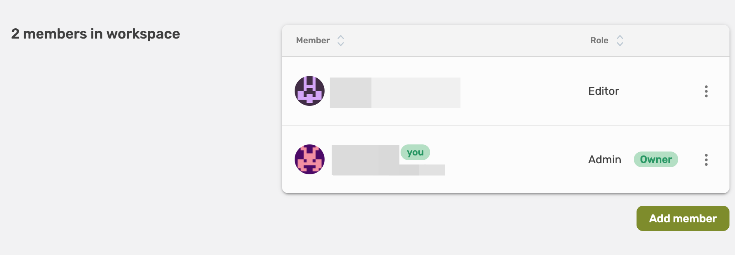Select the Editor member's name
The height and width of the screenshot is (255, 735).
(395, 92)
